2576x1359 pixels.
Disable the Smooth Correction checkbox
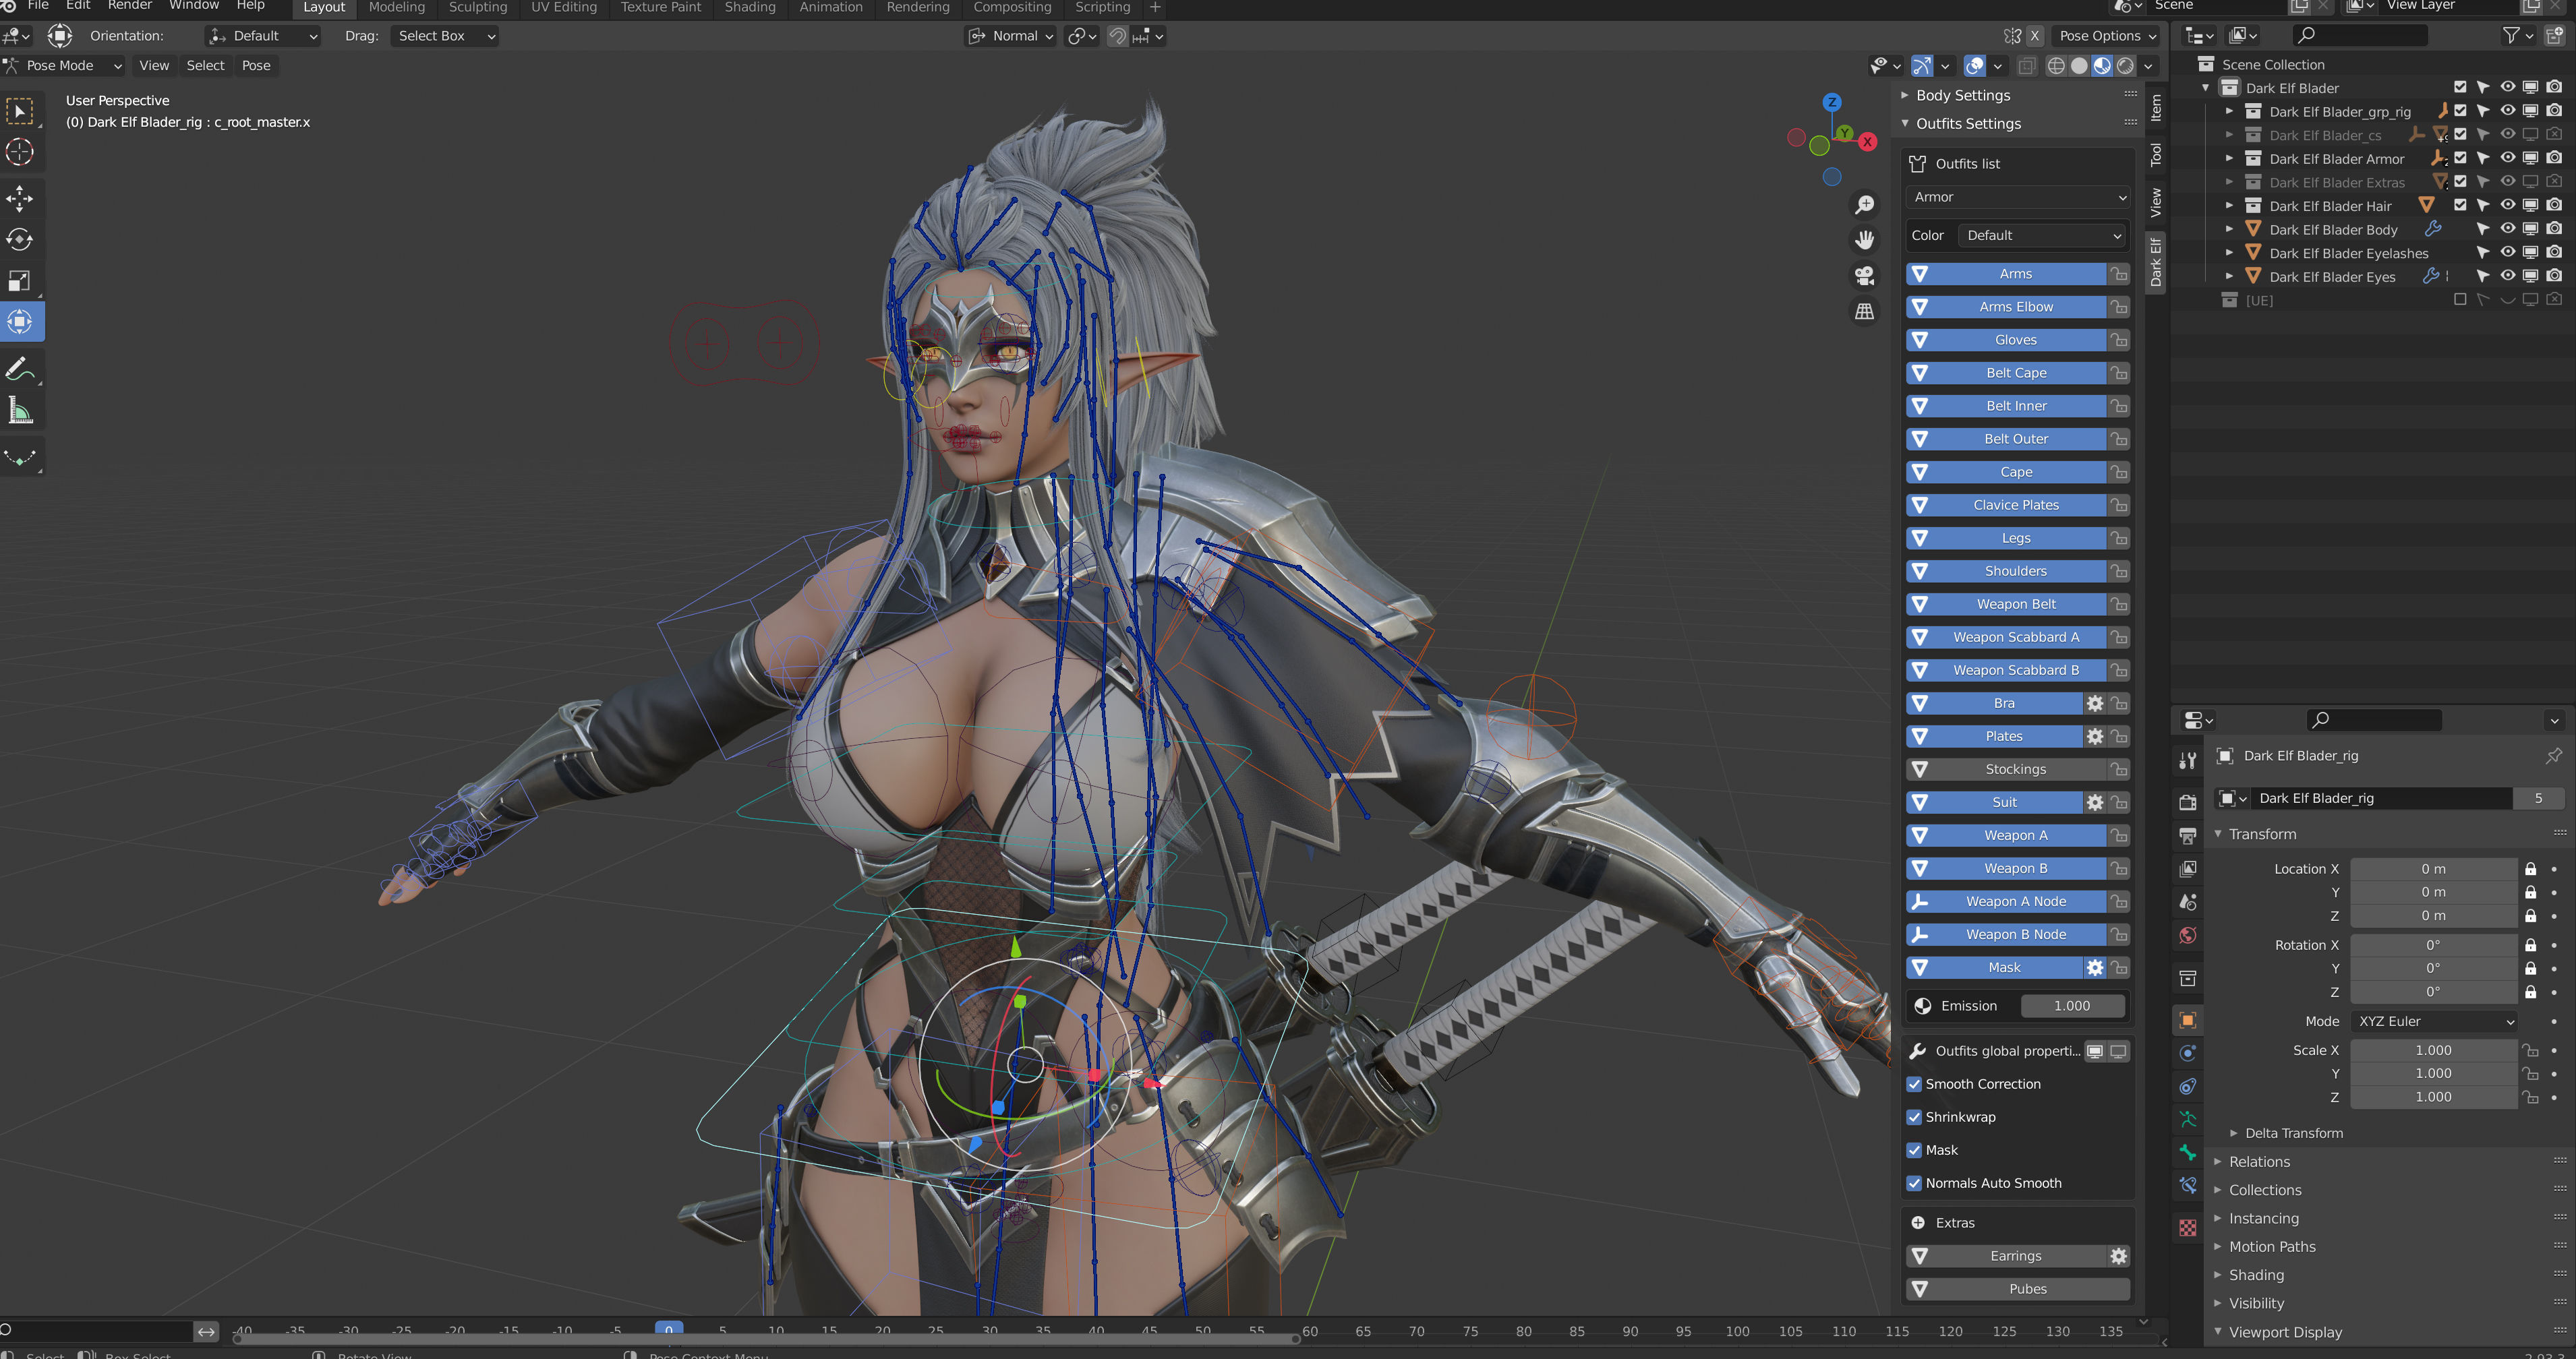click(1914, 1084)
